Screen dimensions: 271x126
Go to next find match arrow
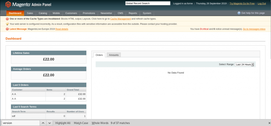(49, 123)
